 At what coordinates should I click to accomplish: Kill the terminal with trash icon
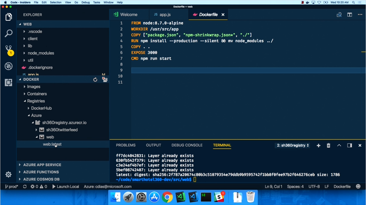click(328, 145)
